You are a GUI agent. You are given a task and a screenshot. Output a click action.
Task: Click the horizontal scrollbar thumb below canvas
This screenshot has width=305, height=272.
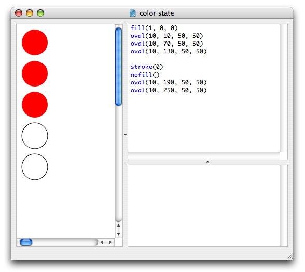tap(26, 242)
